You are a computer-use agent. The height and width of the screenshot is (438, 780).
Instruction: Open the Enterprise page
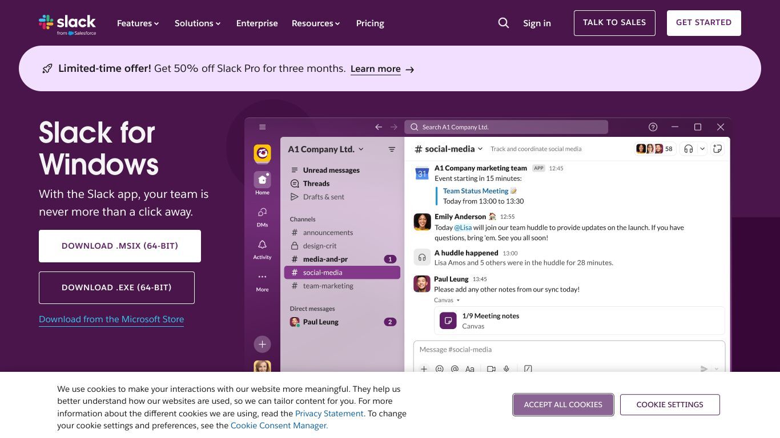coord(257,23)
